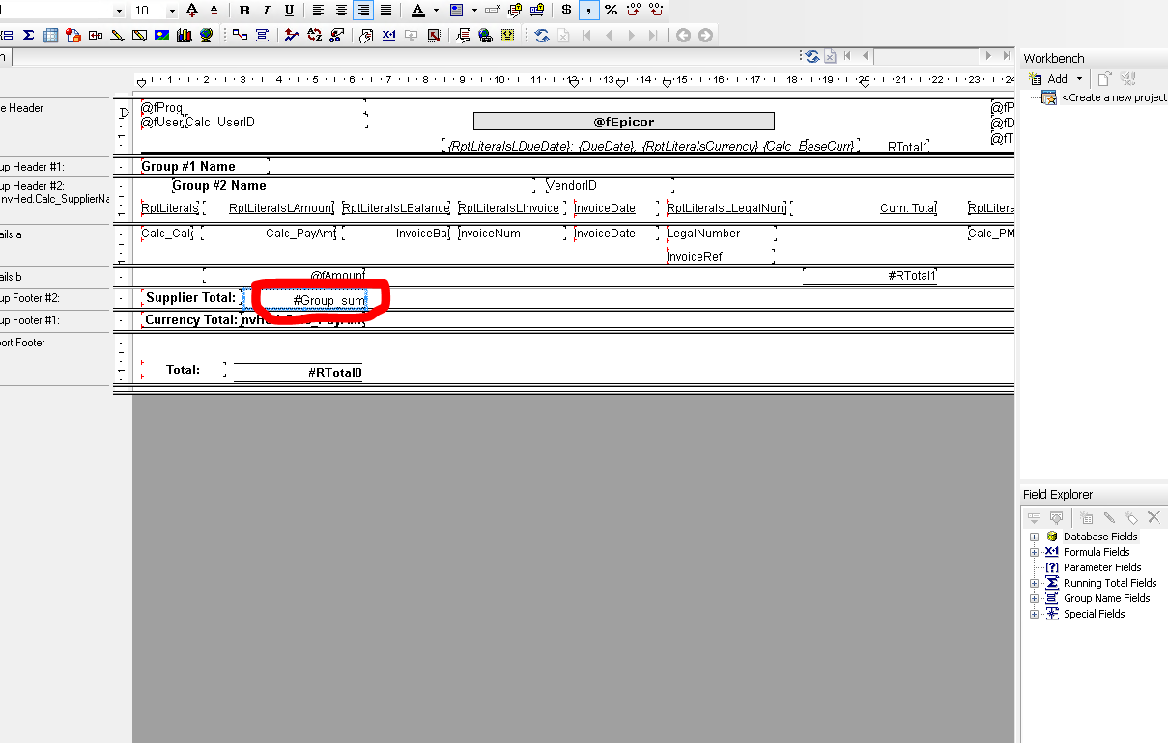This screenshot has width=1168, height=743.
Task: Click the outside borders icon
Action: tap(457, 10)
